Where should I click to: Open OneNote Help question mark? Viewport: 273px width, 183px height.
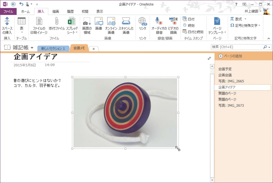[x=236, y=4]
